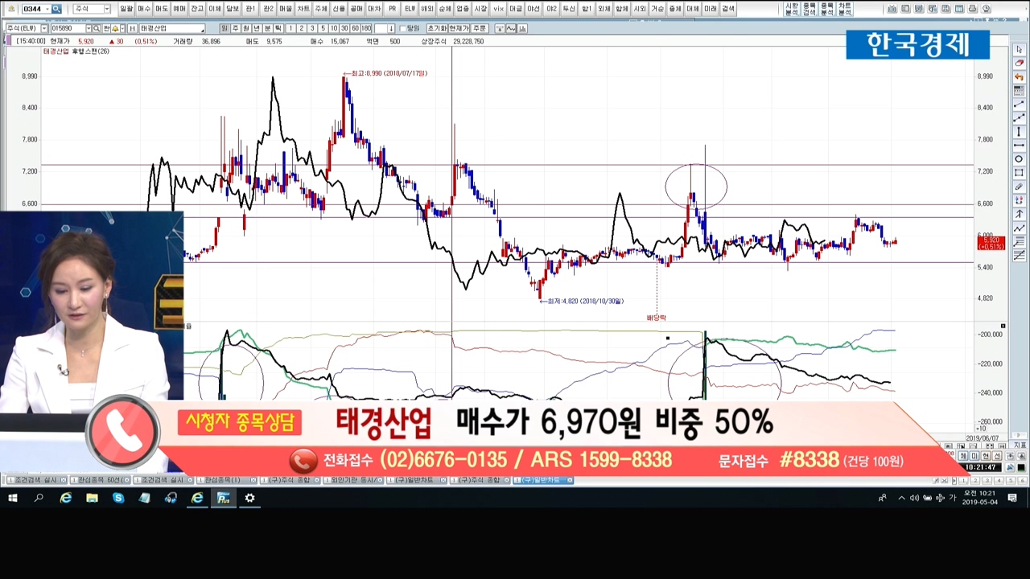Pick the vertical line drawing tool

1019,132
